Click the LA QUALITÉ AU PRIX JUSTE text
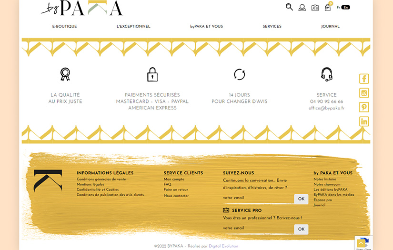 [x=65, y=98]
